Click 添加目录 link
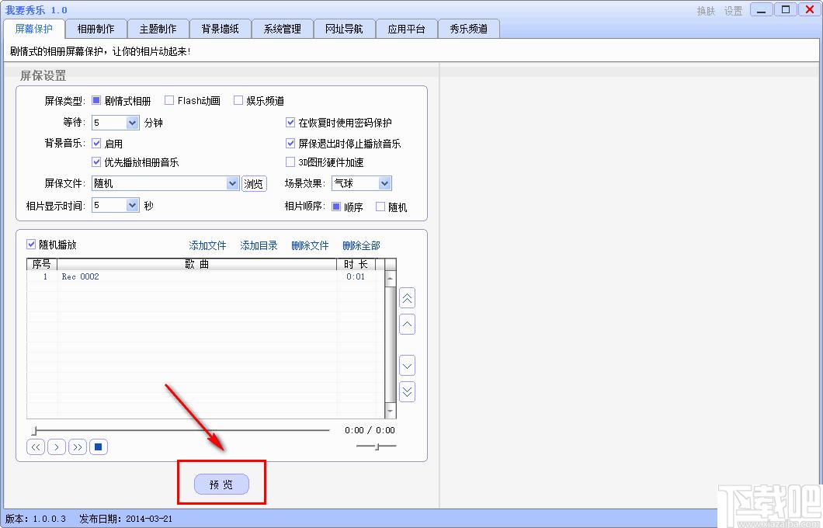The image size is (823, 528). point(259,245)
